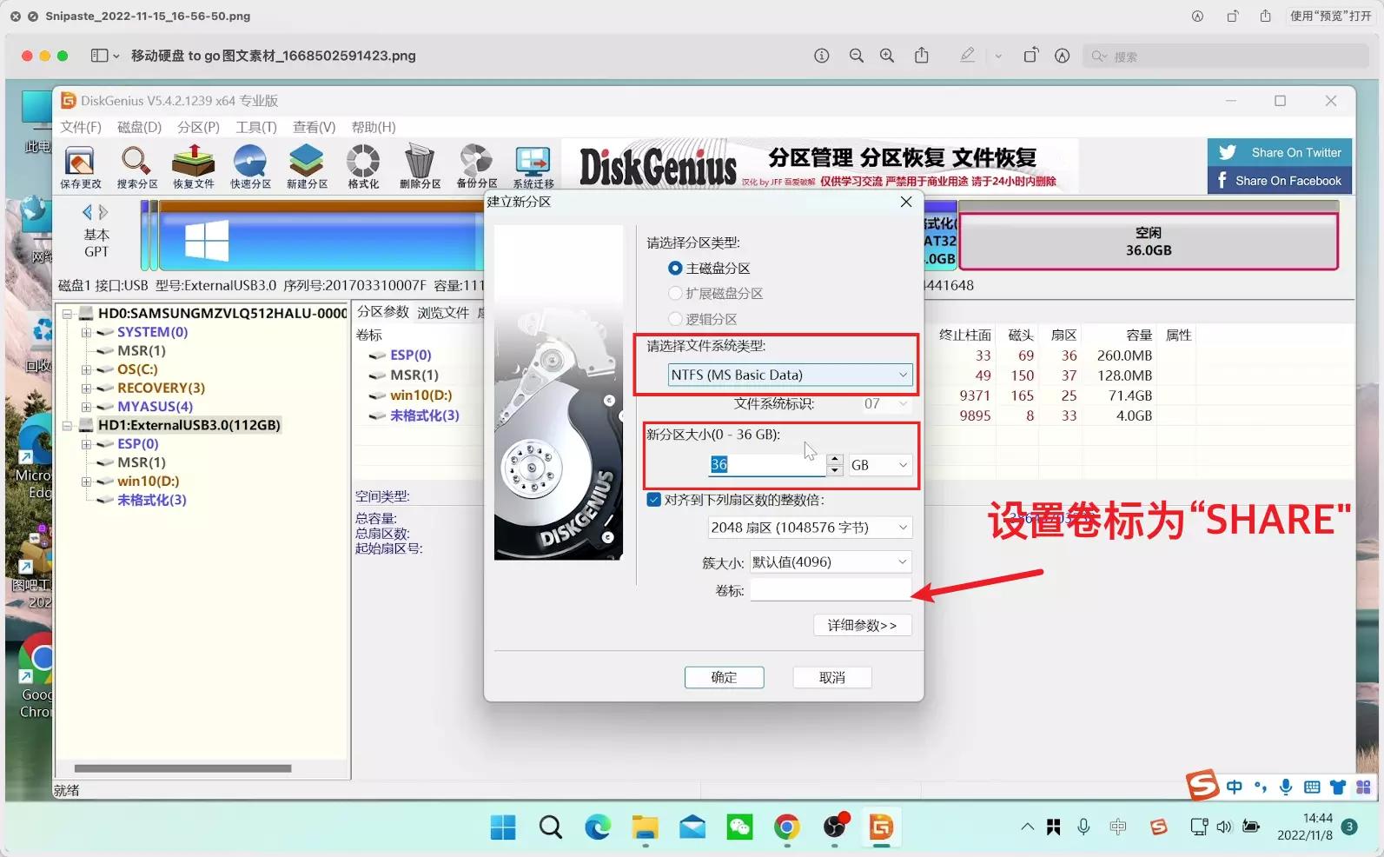1384x857 pixels.
Task: Close the Create New Partition dialog
Action: (x=906, y=202)
